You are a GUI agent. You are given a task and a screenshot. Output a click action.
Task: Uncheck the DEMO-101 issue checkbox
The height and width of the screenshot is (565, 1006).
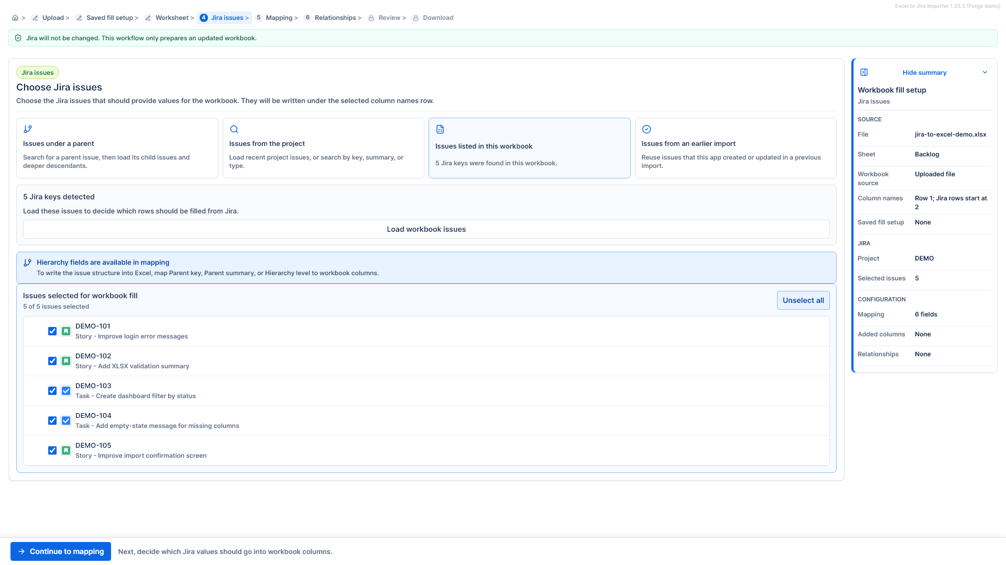pos(52,331)
